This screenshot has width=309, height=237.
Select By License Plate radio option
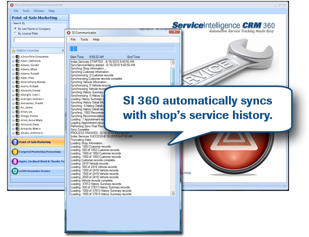(15, 33)
